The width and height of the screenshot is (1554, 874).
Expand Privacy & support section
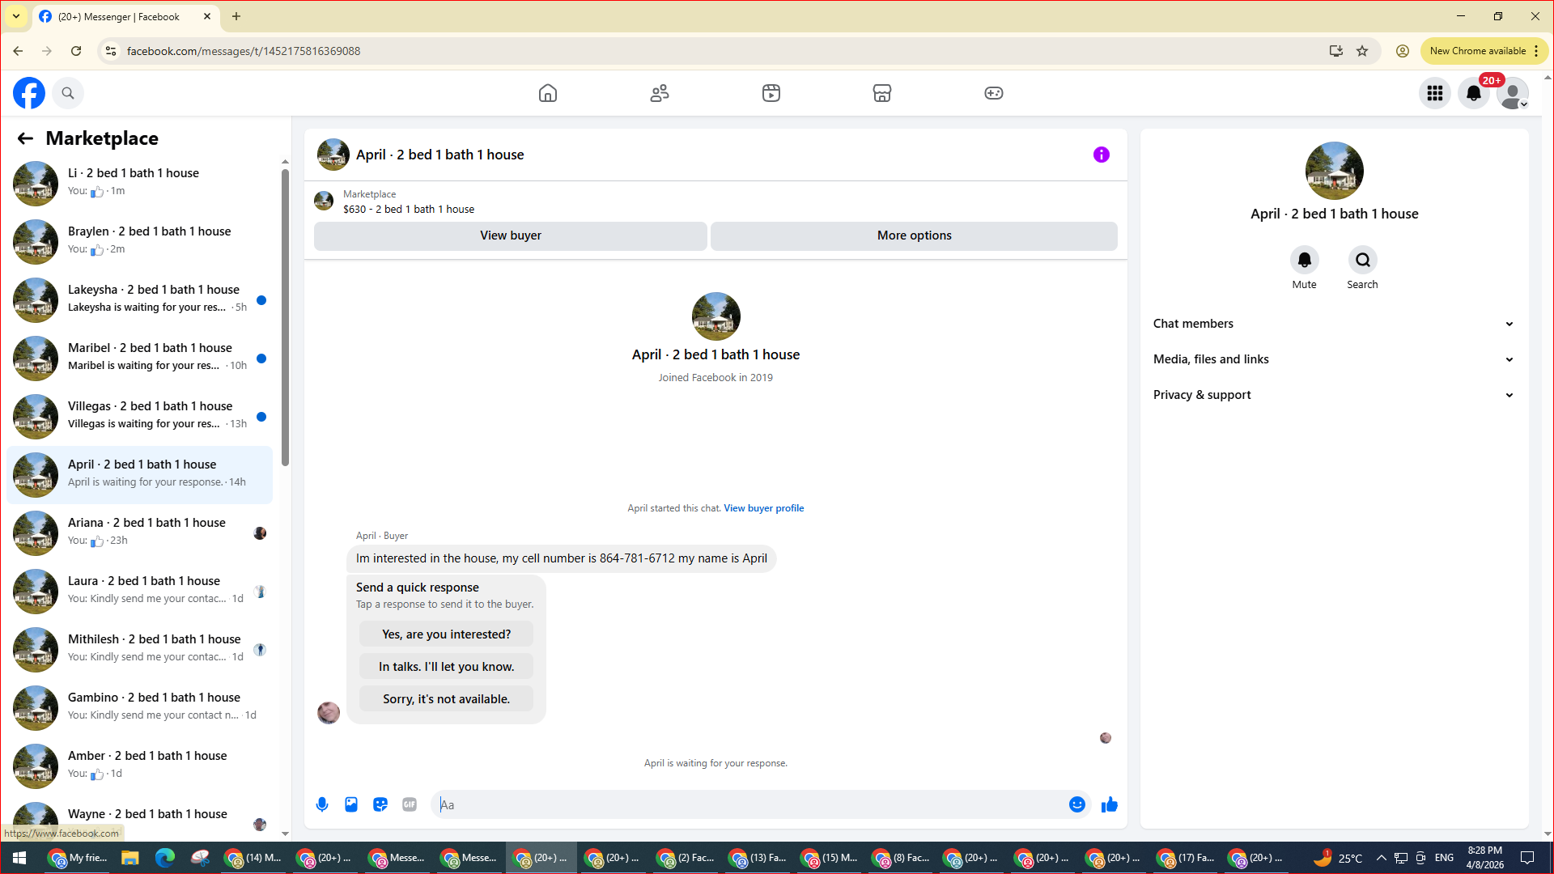1333,395
